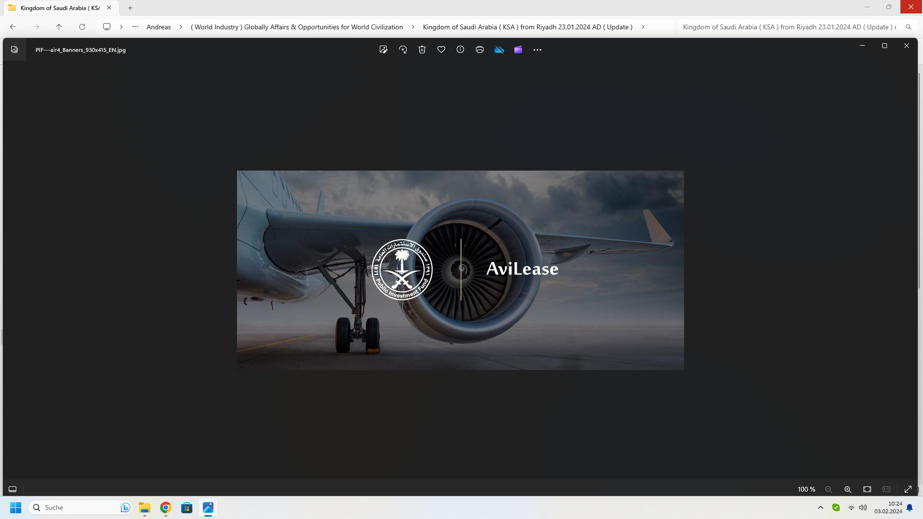923x519 pixels.
Task: Open the Wi-Fi network tray icon
Action: (851, 507)
